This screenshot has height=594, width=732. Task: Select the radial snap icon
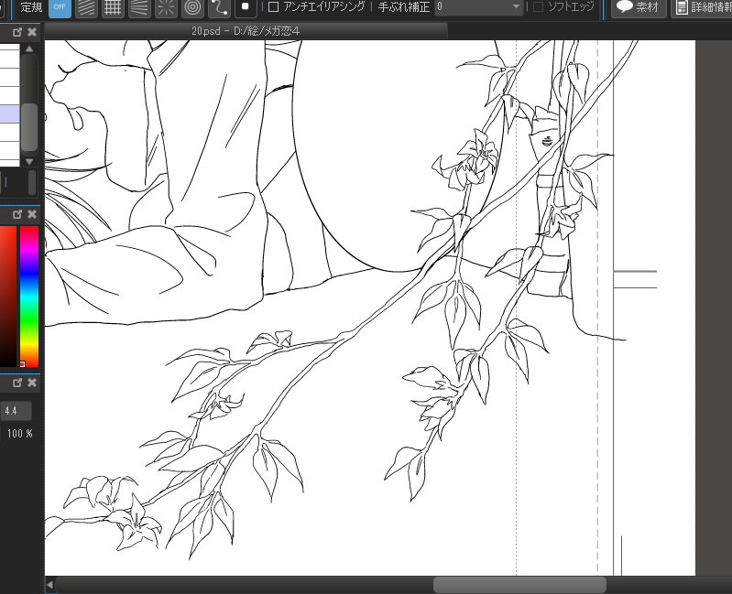[x=166, y=7]
